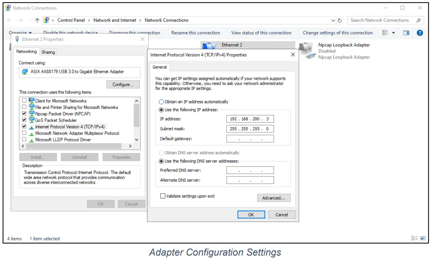Click the Uninstall button
Screen dimensions: 431x259
click(x=79, y=157)
